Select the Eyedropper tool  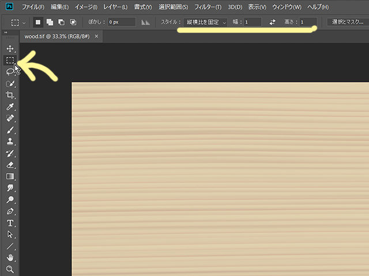tap(10, 107)
